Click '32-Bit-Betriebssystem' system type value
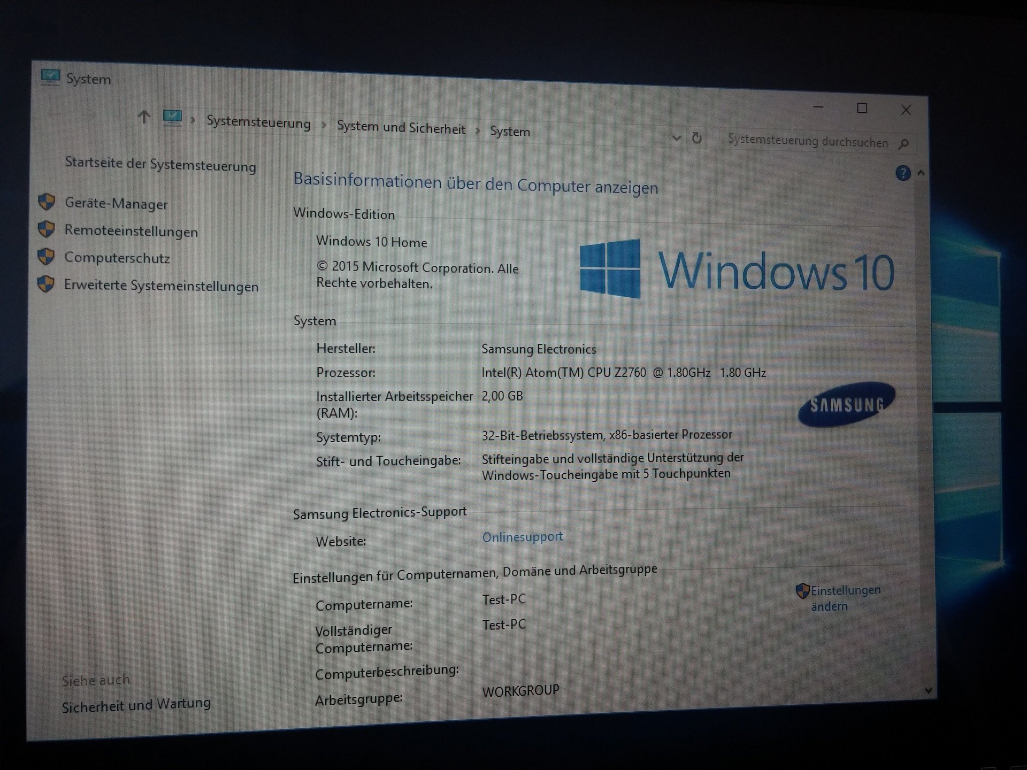1027x770 pixels. coord(607,435)
